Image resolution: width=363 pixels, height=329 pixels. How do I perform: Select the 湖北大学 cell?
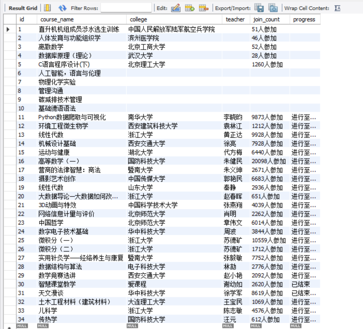point(174,152)
